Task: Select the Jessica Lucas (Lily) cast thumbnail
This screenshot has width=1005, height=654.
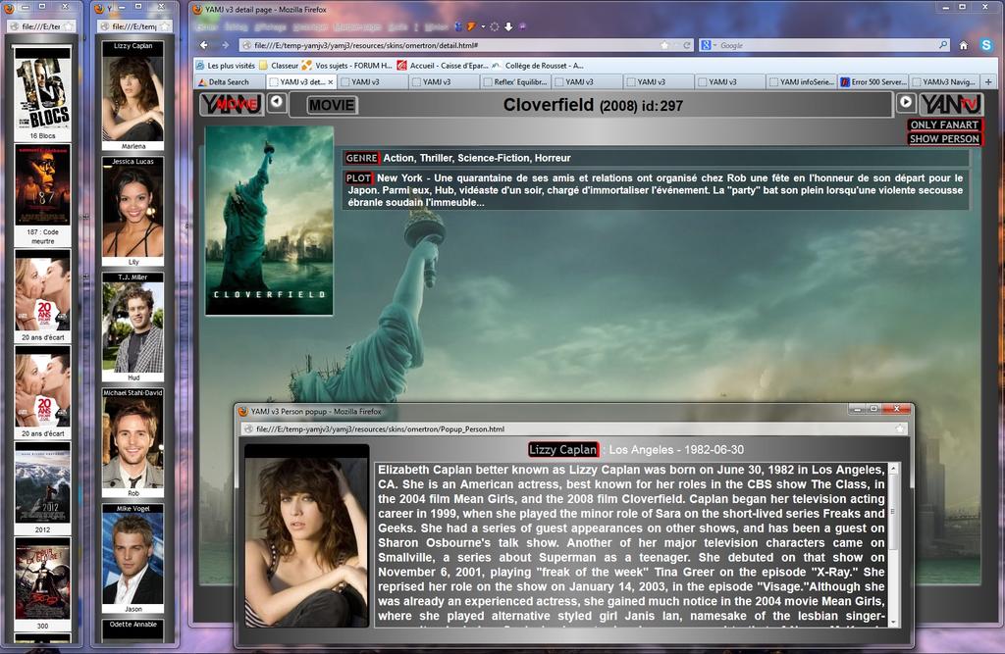Action: [132, 212]
